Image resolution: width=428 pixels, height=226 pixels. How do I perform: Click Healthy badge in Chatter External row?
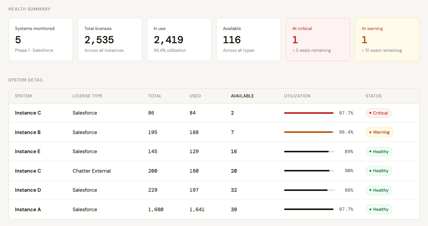pos(379,171)
